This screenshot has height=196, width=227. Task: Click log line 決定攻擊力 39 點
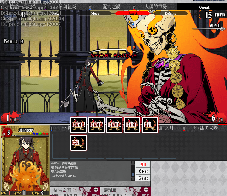(x=64, y=176)
